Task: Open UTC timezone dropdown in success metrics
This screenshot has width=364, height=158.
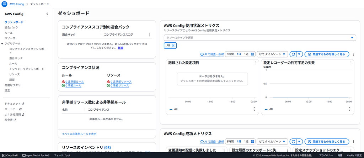Action: tap(272, 142)
